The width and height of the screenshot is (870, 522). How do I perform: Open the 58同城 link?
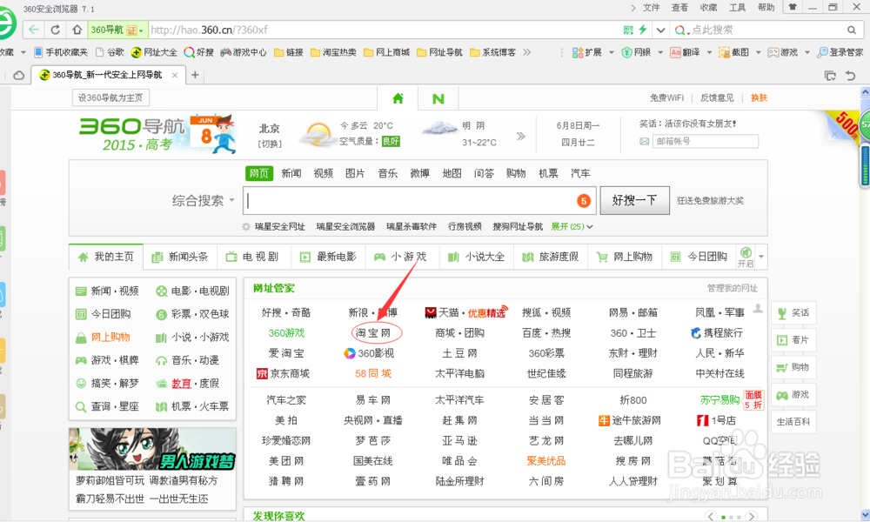[373, 373]
